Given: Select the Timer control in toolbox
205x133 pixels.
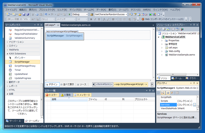Looking at the screenshot, I should 23,70.
